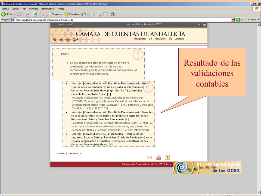
Task: Click the date text martes 18 de septiembre
Action: [144, 24]
